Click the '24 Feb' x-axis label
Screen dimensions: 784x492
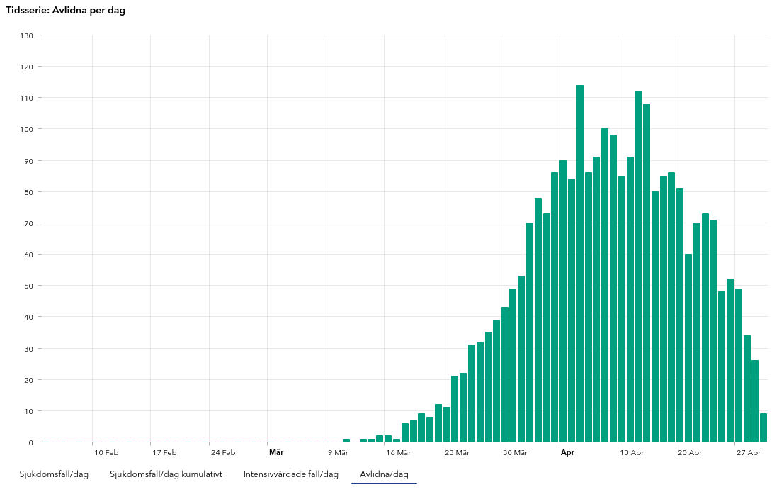coord(223,453)
